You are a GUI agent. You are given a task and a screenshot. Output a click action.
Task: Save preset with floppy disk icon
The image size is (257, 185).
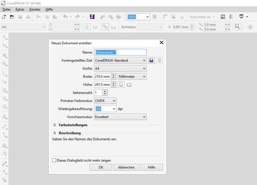[151, 60]
